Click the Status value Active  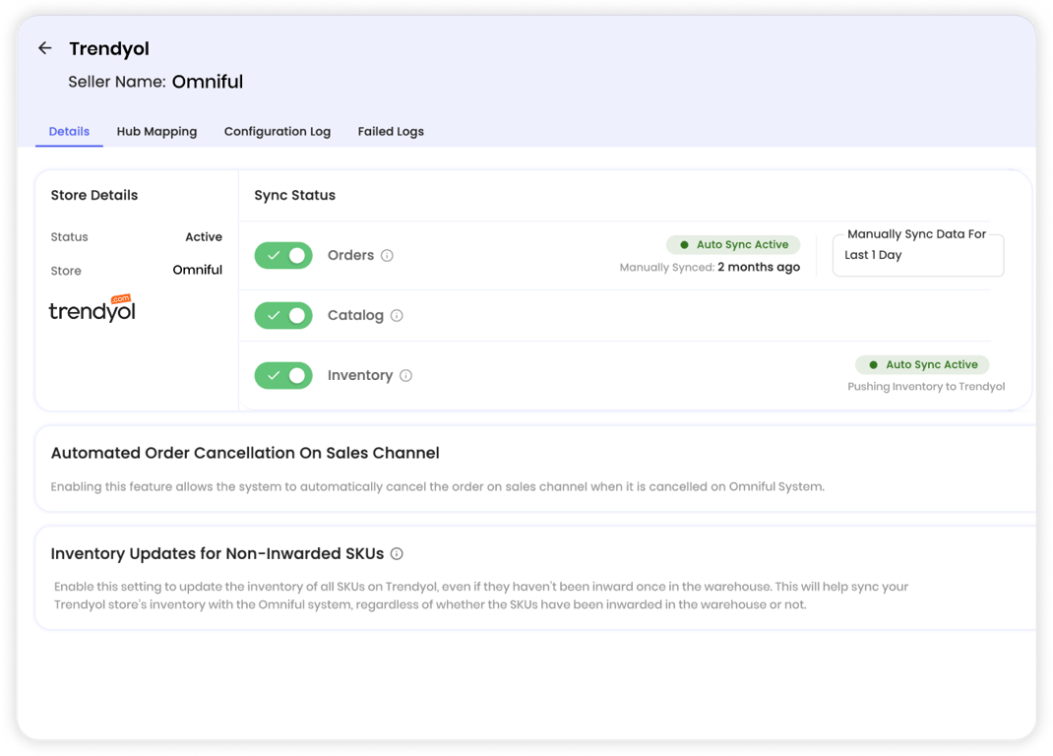(204, 237)
